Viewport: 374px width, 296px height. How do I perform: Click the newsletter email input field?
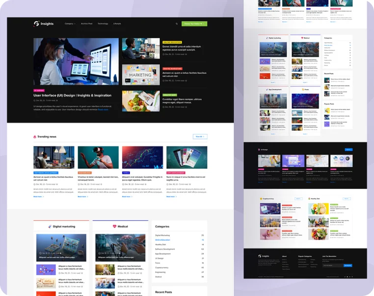(x=332, y=265)
